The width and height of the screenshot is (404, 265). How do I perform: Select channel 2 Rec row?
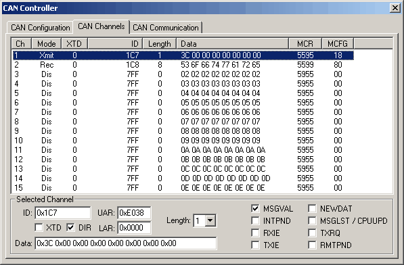click(x=183, y=65)
